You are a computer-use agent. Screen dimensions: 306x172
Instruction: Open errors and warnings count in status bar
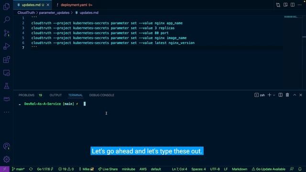click(x=66, y=169)
